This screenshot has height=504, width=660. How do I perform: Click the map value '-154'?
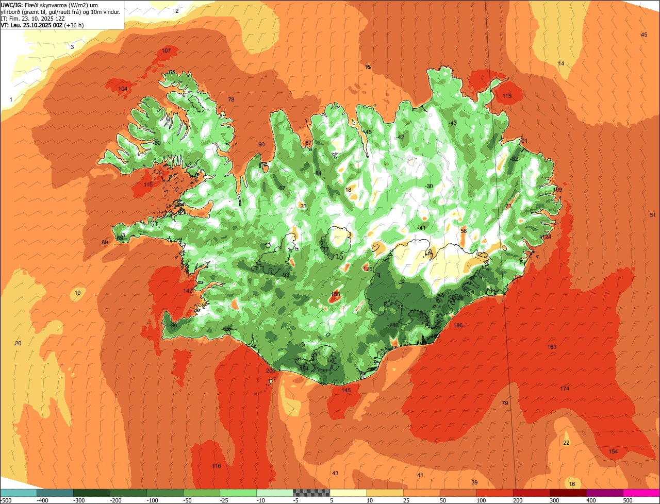[x=303, y=368]
